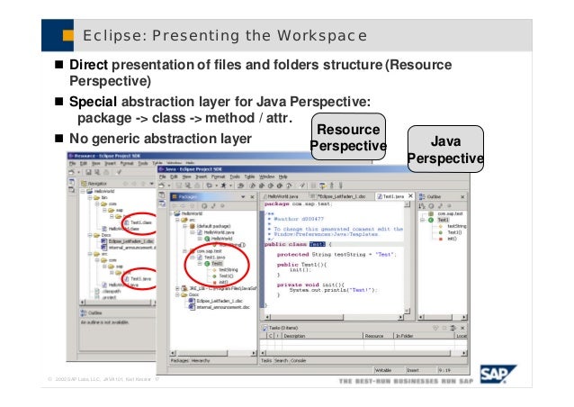Collapse Test1 class node in Java Outline view
574x407 pixels.
click(x=423, y=221)
